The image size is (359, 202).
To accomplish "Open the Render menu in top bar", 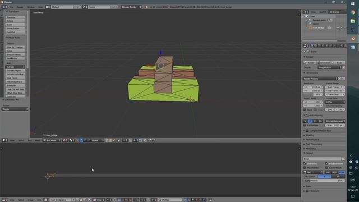I will click(x=20, y=7).
